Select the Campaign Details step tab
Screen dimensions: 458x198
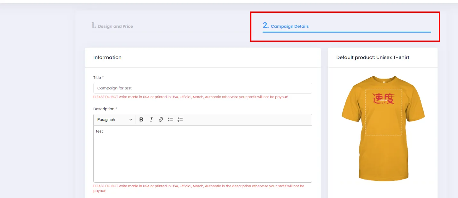tap(347, 26)
